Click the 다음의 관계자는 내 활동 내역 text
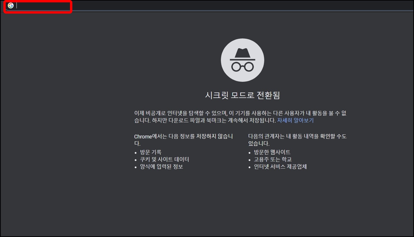Image resolution: width=414 pixels, height=237 pixels. pyautogui.click(x=297, y=140)
